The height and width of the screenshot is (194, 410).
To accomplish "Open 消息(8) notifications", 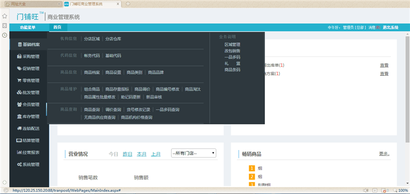I will point(374,28).
